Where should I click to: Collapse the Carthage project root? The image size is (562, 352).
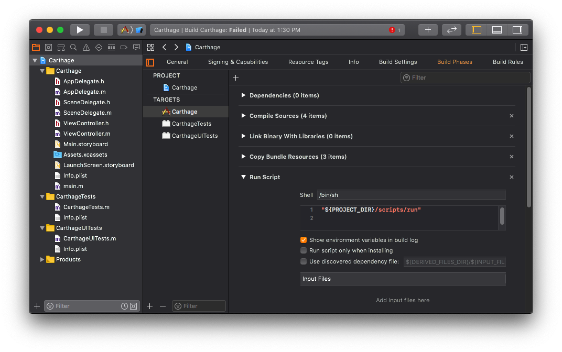[x=35, y=61]
